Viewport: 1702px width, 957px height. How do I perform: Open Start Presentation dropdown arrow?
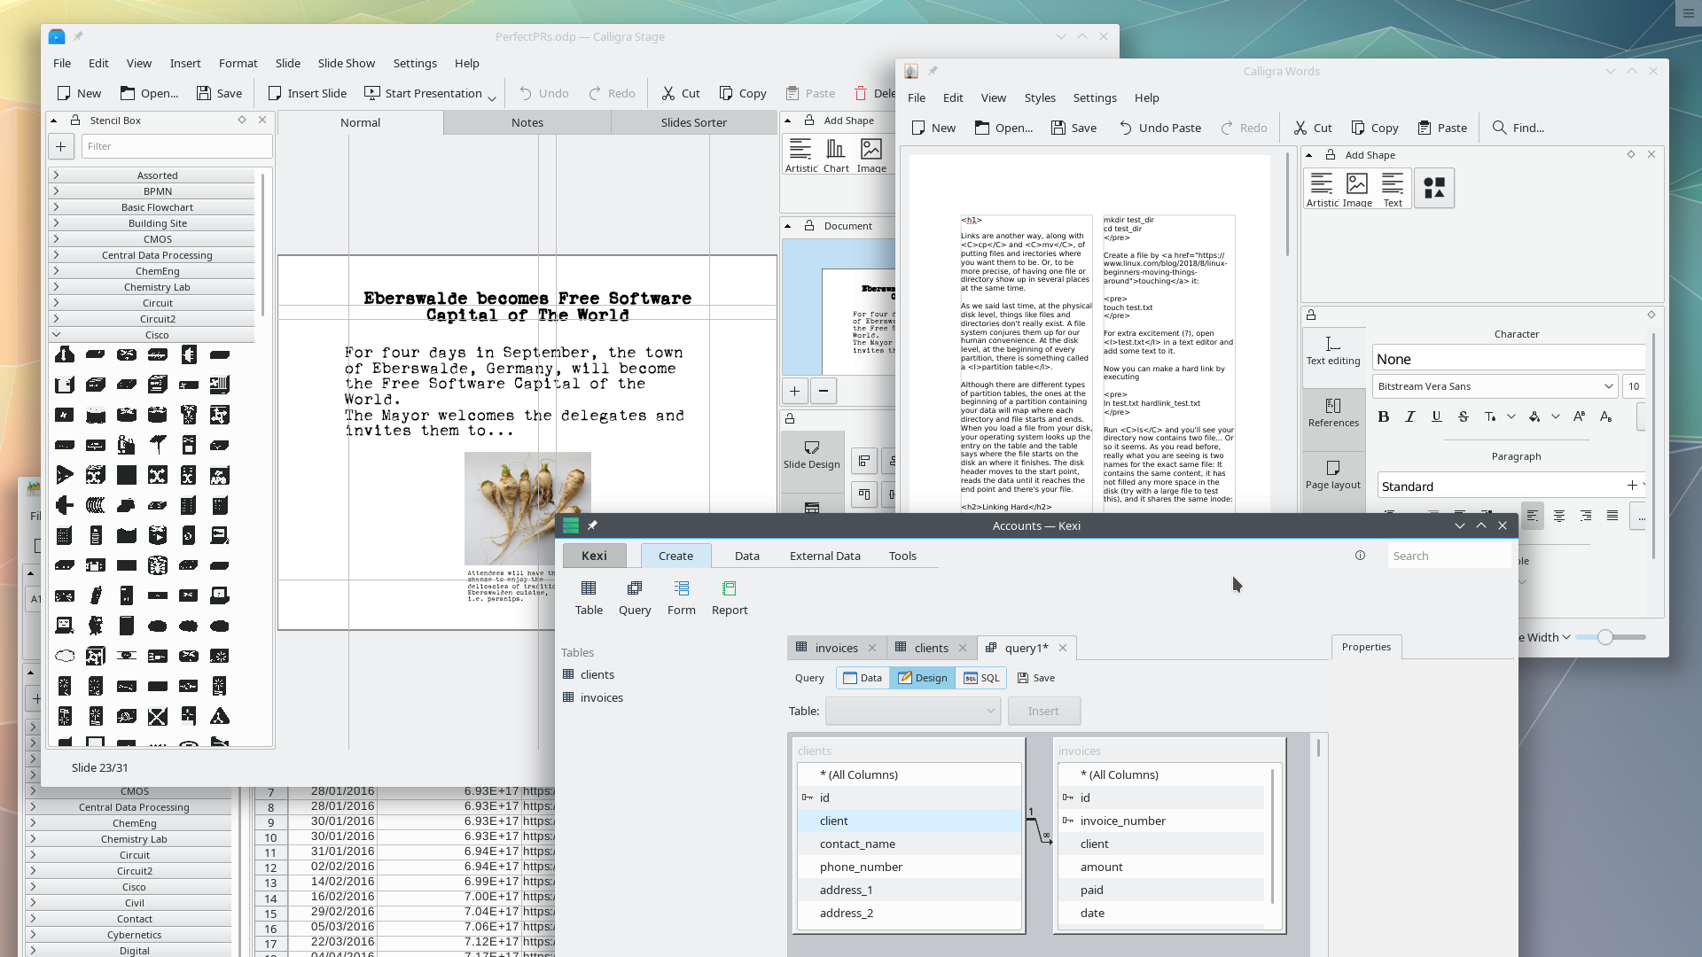492,97
